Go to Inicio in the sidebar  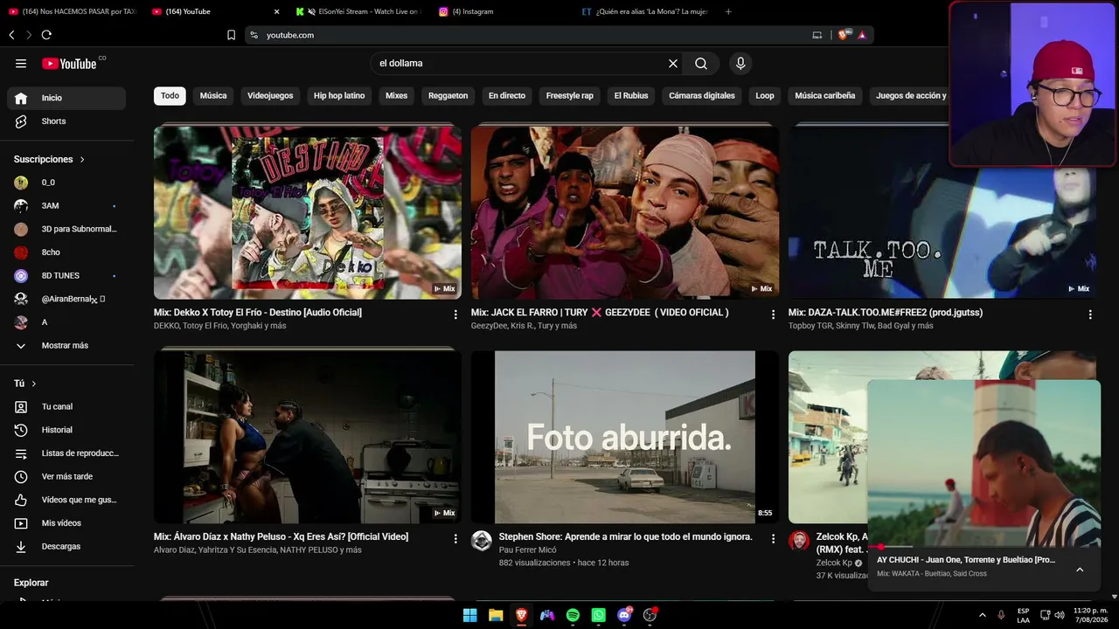66,98
